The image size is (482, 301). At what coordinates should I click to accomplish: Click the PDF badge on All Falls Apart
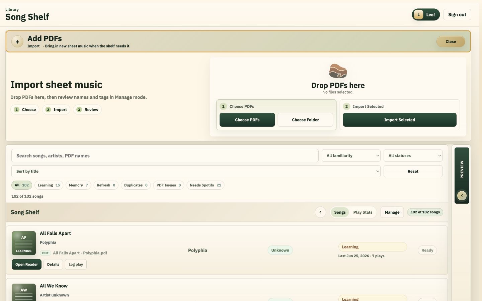coord(46,253)
